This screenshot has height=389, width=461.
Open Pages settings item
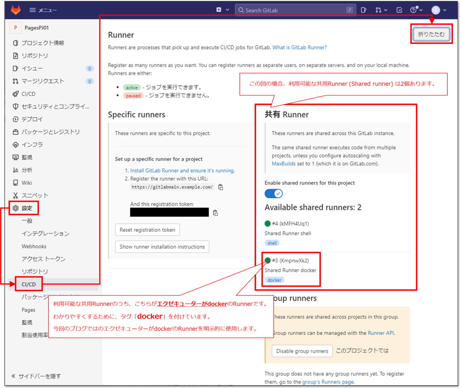[x=28, y=310]
